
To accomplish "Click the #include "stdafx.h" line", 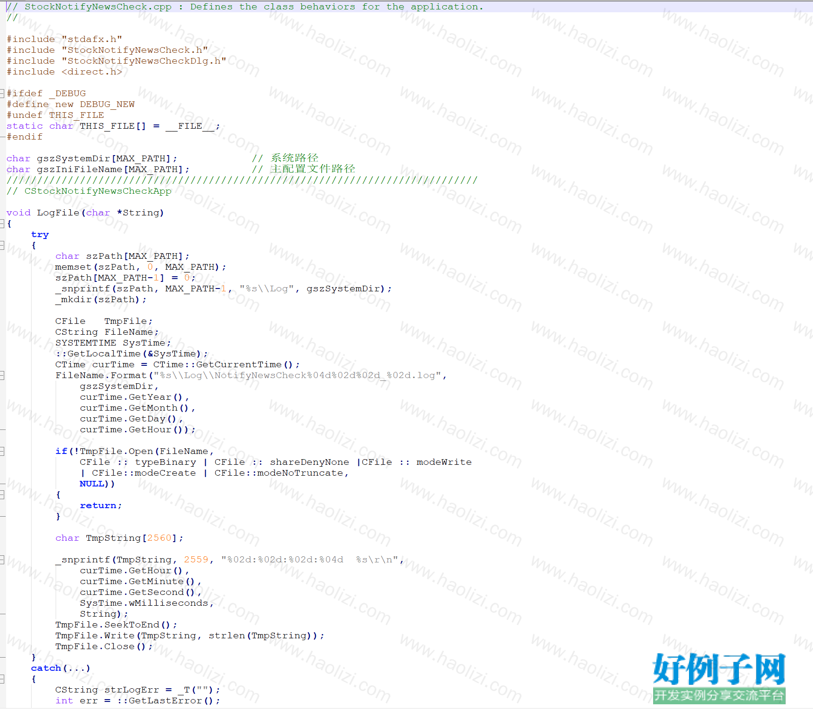I will pyautogui.click(x=65, y=39).
